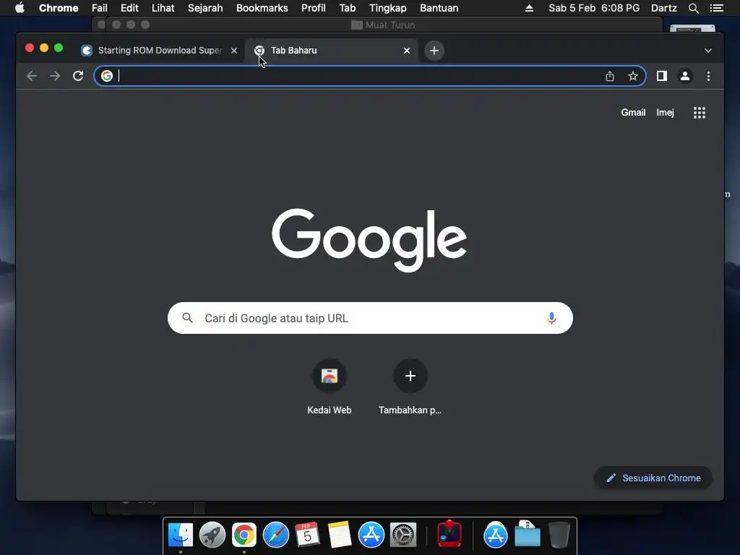The width and height of the screenshot is (740, 555).
Task: Open System Preferences from the dock
Action: [403, 535]
